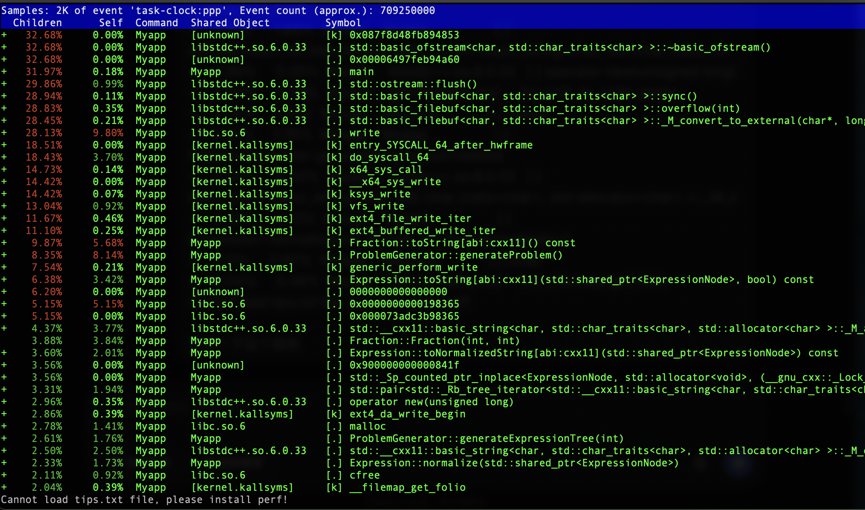
Task: Expand the vfs_write kernel entry
Action: pyautogui.click(x=4, y=206)
